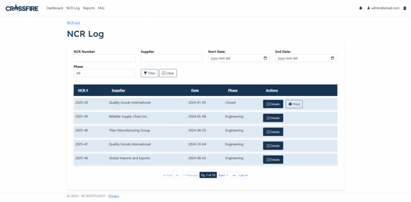The height and width of the screenshot is (202, 411).
Task: Jump forward using double-arrow pagination icon
Action: tap(234, 175)
